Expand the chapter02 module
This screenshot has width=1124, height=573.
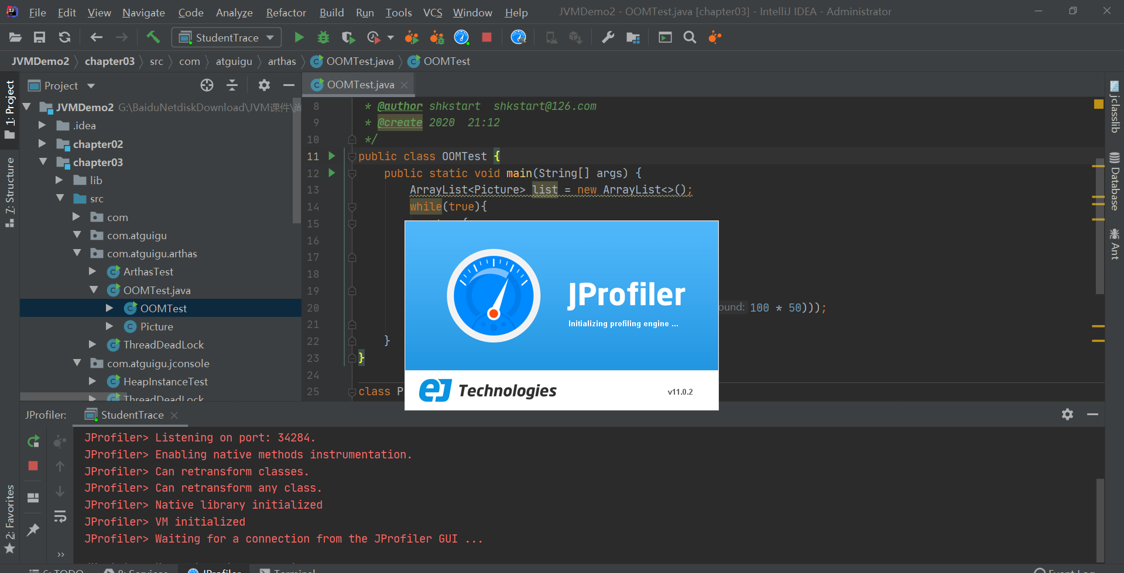(42, 143)
